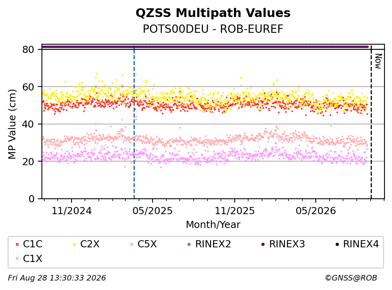Click the purple RINEX3 band at top
Screen dimensions: 392x290
pyautogui.click(x=205, y=47)
